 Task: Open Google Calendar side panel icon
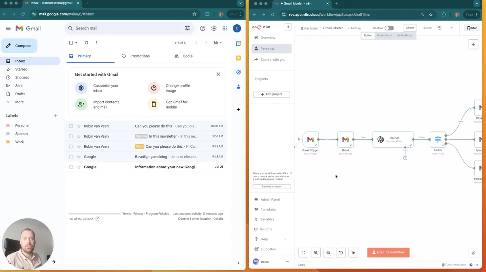click(x=239, y=44)
